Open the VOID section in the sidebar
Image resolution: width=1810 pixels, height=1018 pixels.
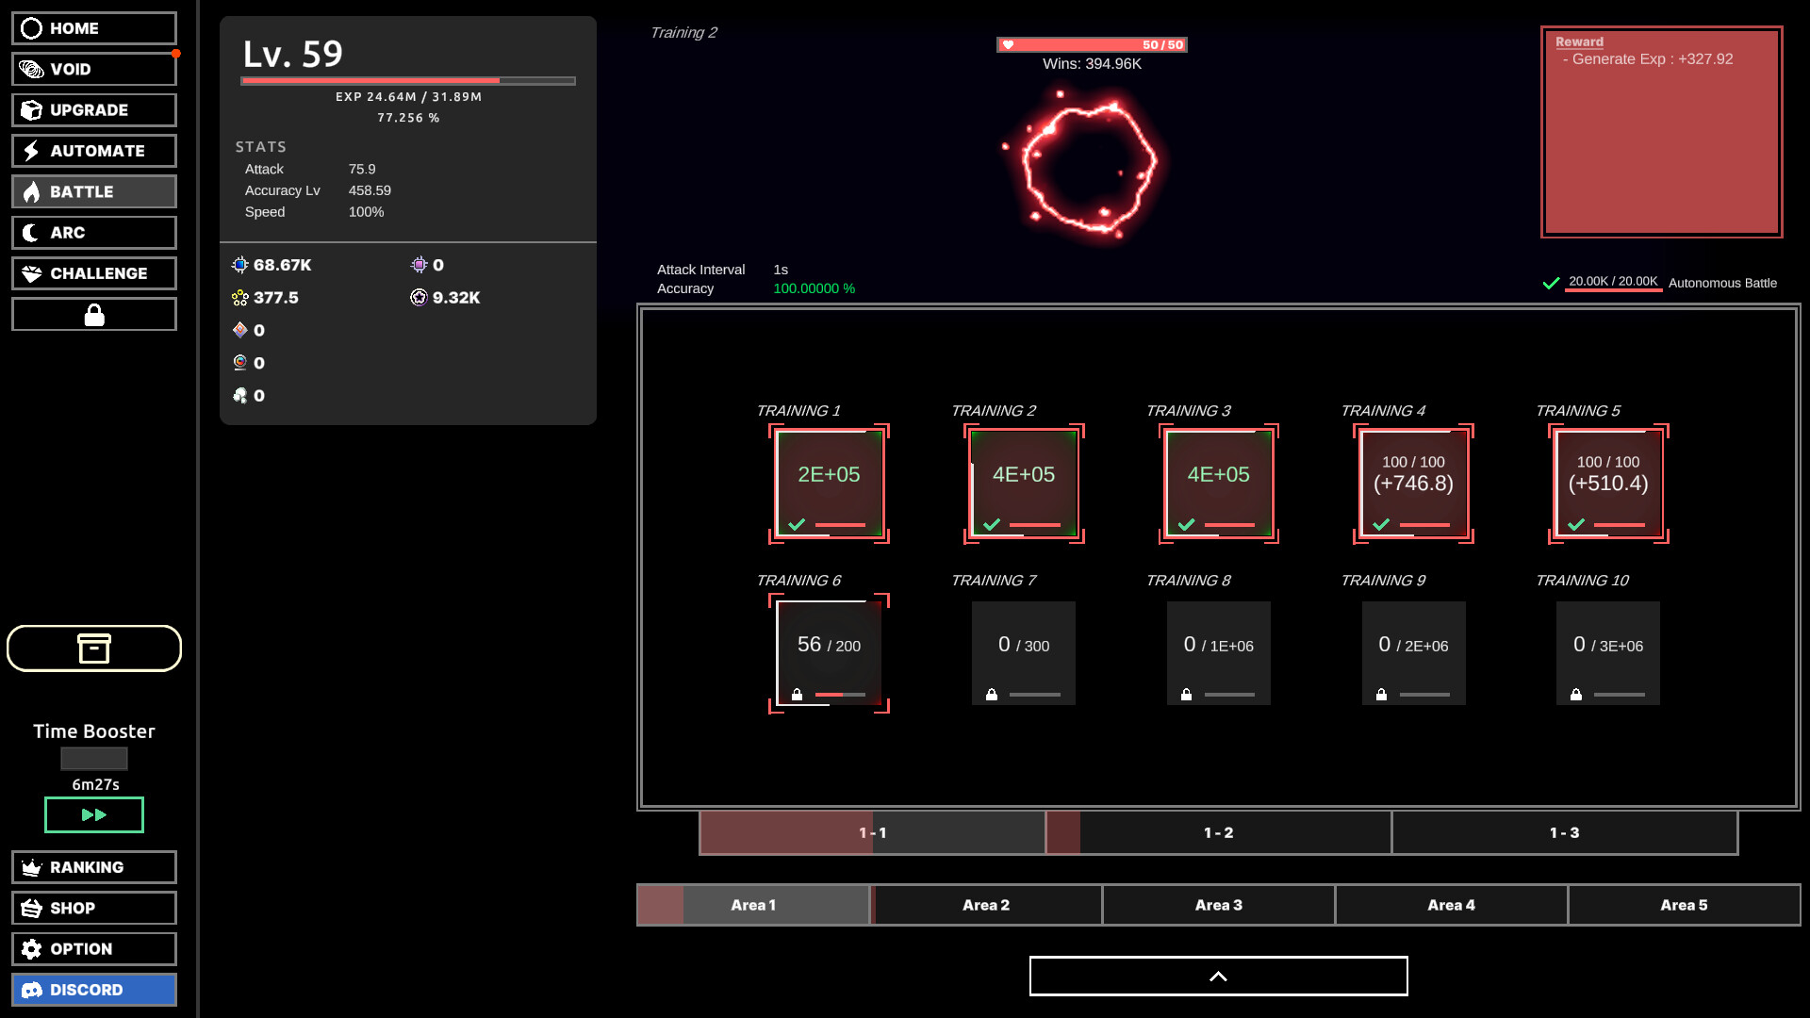(x=93, y=69)
